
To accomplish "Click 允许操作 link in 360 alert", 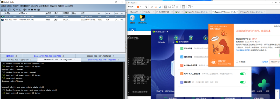I will 265,62.
